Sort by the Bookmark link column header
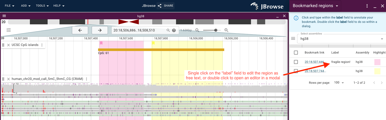Viewport: 386px width, 120px height. click(314, 53)
